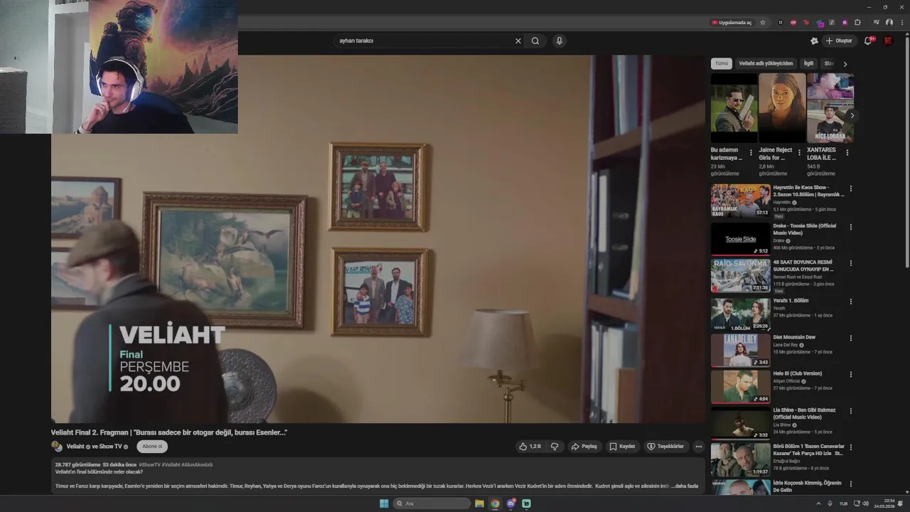Open options for XANTARES LOBA short

coord(847,152)
